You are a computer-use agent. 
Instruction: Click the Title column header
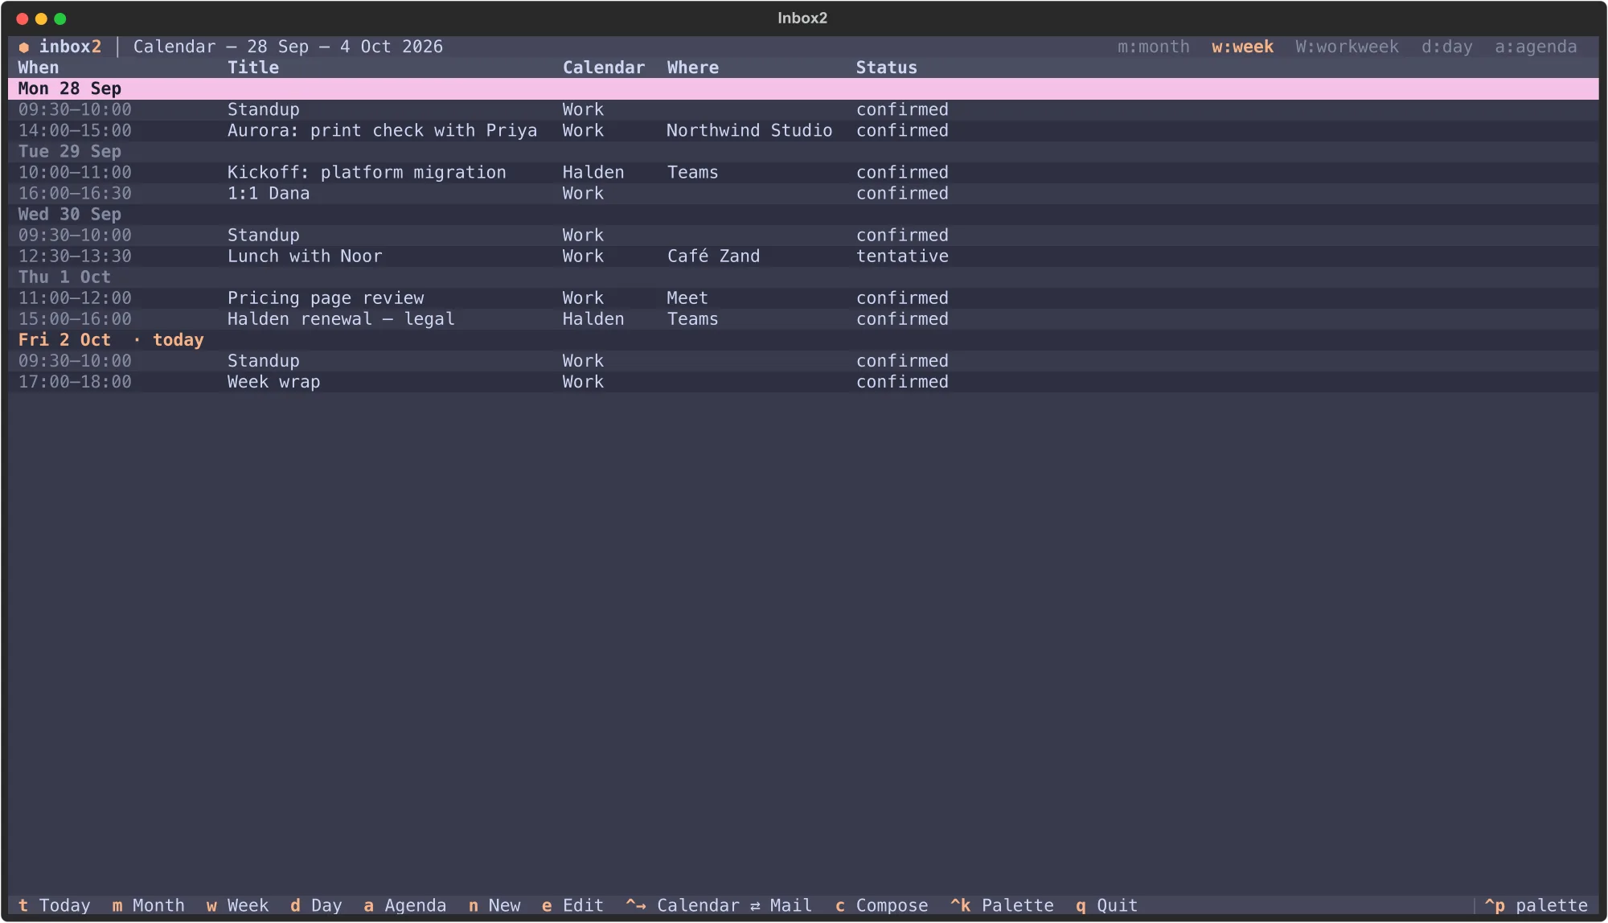tap(253, 68)
